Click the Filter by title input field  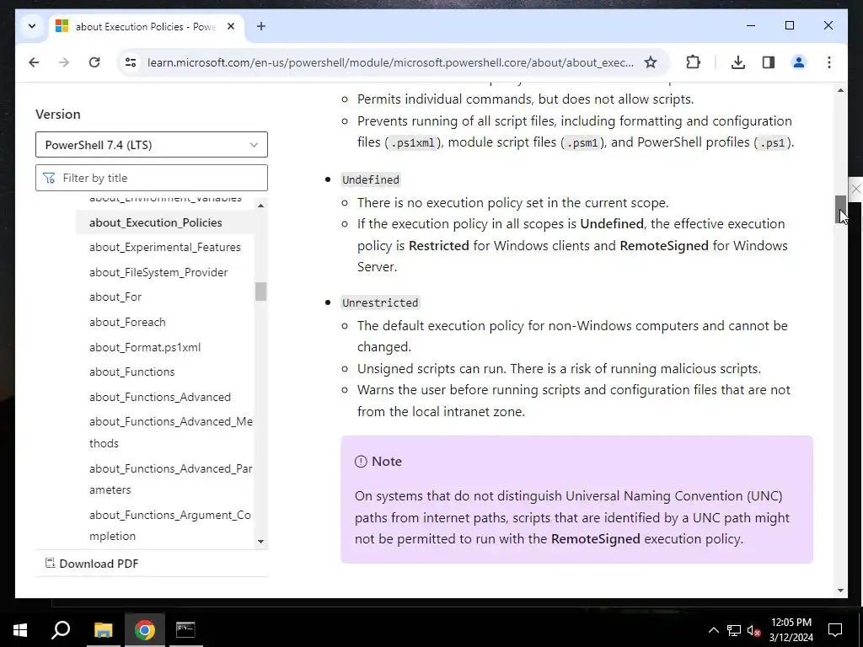152,178
